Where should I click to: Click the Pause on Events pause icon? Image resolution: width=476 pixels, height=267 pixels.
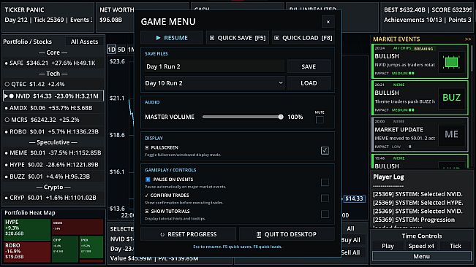pos(148,179)
